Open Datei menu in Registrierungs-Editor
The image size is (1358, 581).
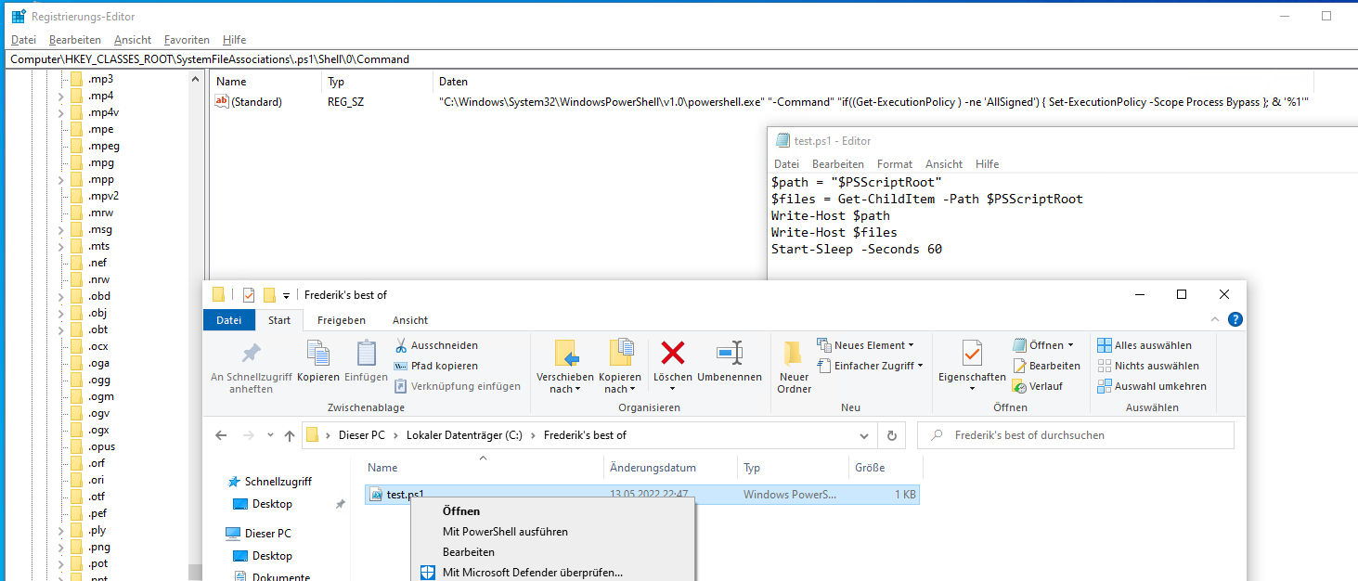[23, 40]
